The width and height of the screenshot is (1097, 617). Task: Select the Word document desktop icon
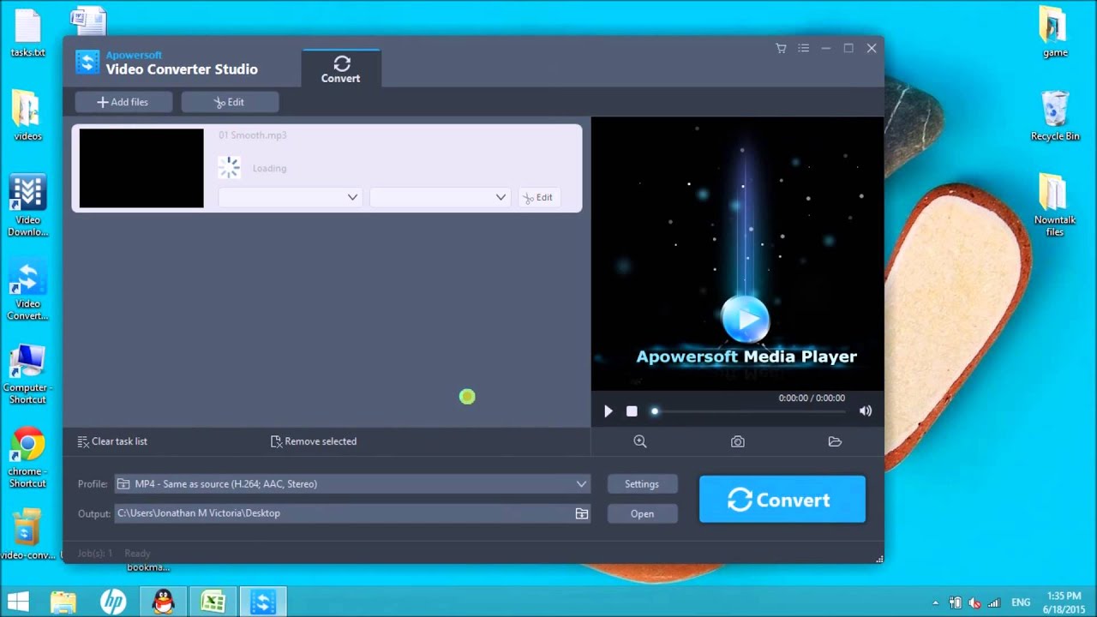click(x=89, y=21)
